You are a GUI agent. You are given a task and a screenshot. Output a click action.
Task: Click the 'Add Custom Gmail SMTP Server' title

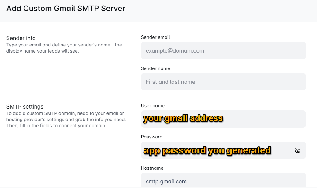(x=66, y=8)
